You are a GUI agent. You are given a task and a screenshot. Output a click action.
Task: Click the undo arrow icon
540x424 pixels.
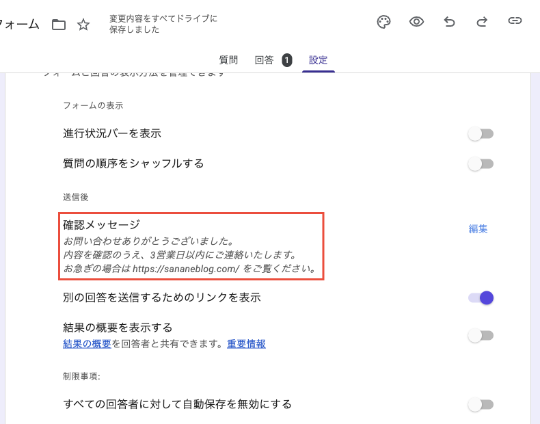point(449,22)
